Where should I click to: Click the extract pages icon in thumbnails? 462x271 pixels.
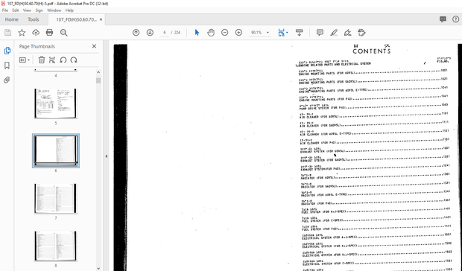(x=52, y=60)
